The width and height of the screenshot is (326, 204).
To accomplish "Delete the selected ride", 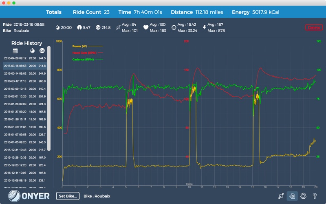I will [314, 27].
